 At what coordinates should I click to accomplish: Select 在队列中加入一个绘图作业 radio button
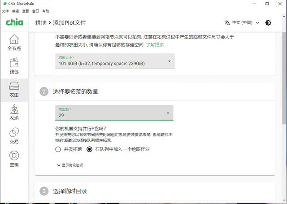90,149
